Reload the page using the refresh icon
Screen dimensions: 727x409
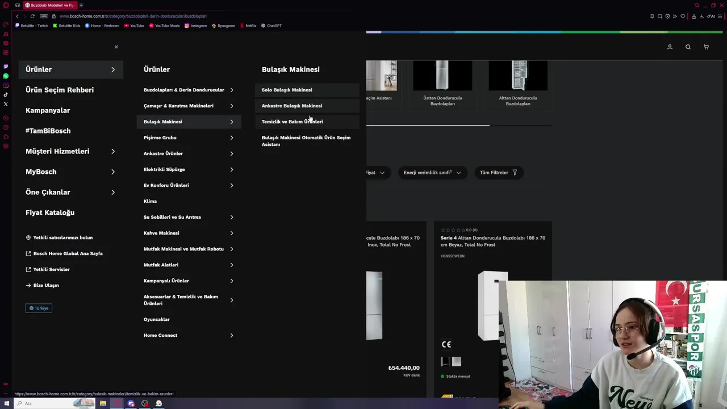coord(32,16)
